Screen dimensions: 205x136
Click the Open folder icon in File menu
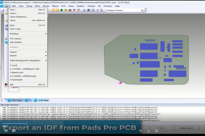point(6,13)
